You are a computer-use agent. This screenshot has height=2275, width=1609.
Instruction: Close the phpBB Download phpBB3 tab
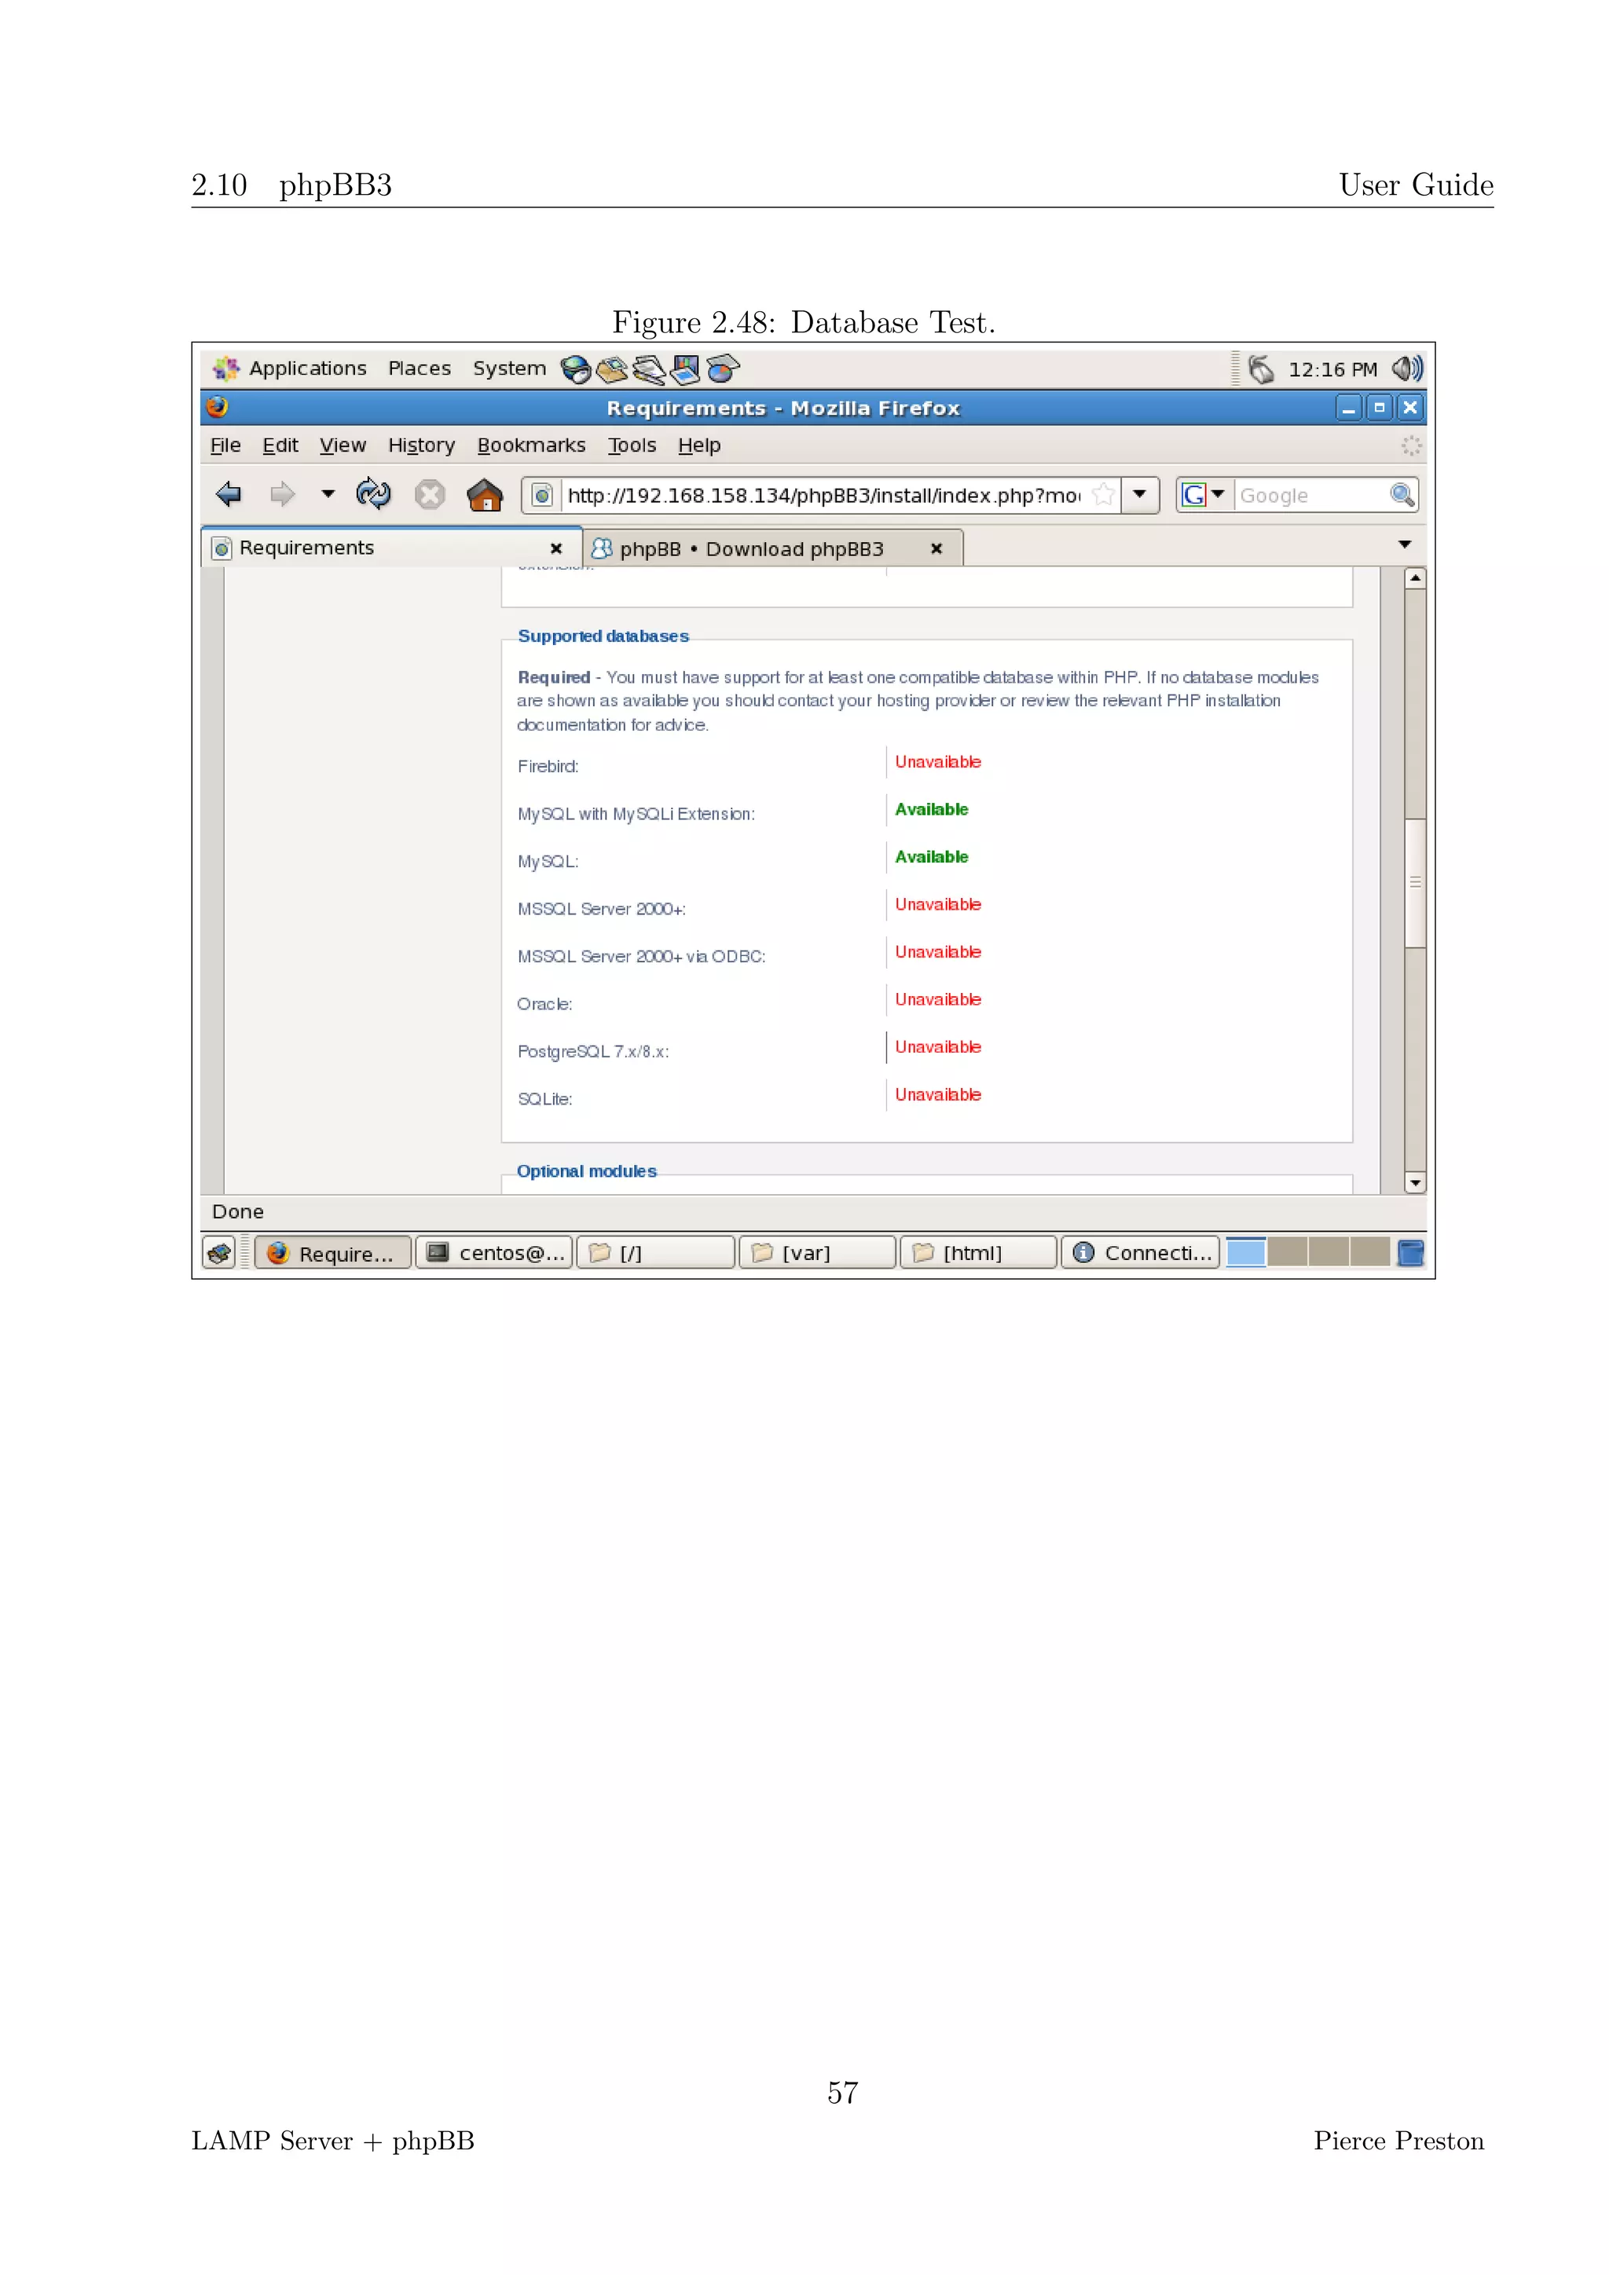[936, 548]
